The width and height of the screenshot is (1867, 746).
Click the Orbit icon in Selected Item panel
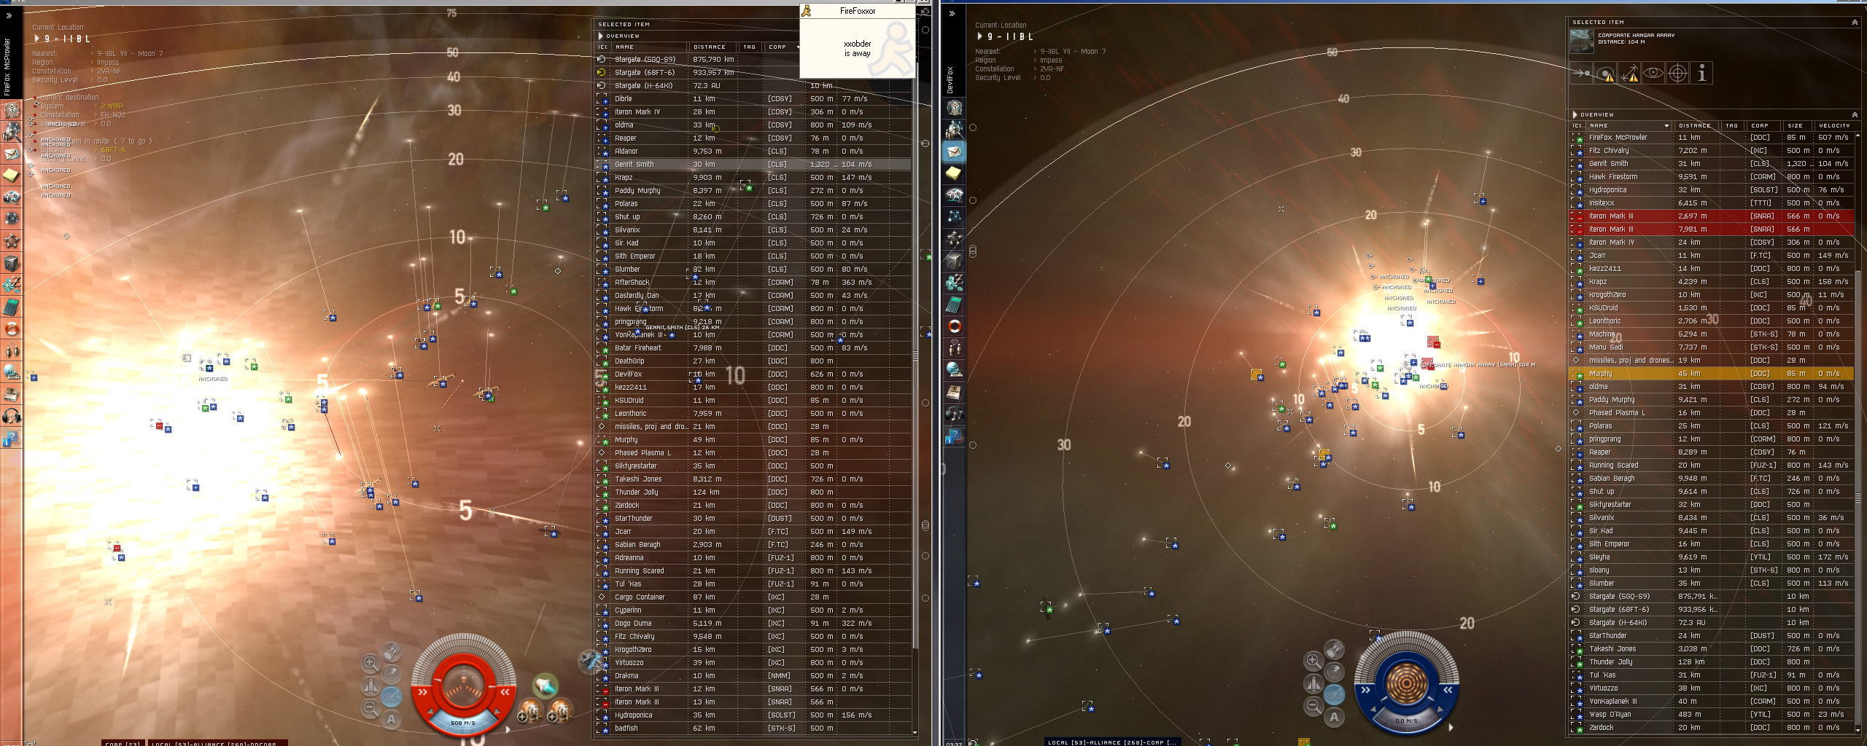point(1605,73)
